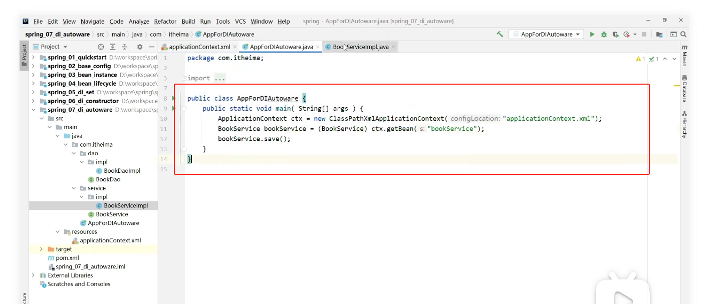Expand External Libraries node
This screenshot has width=711, height=304.
tap(34, 275)
